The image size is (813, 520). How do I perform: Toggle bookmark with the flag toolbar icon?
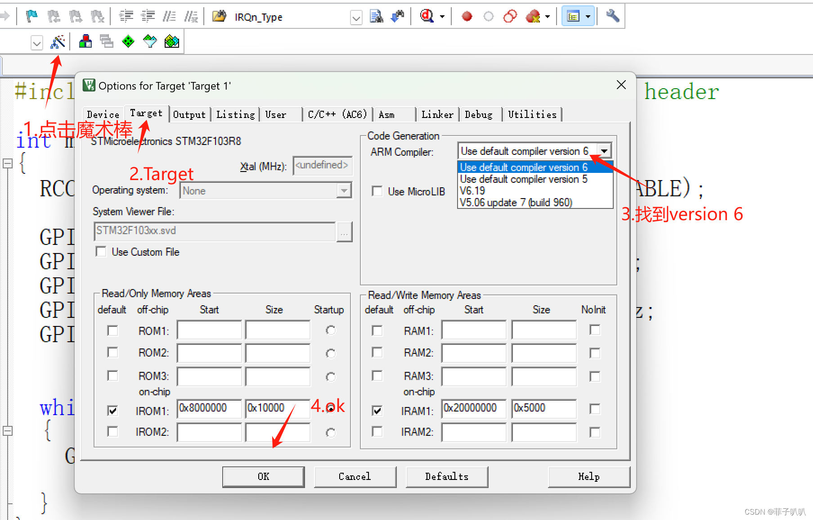[x=32, y=17]
